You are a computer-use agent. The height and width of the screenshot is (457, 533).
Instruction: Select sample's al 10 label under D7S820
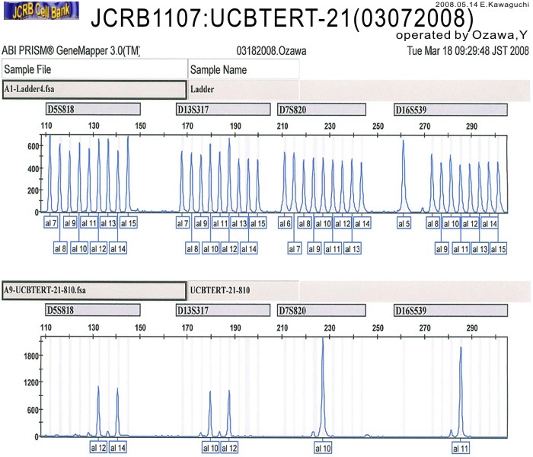tap(323, 447)
